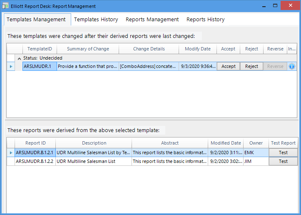Open the Templates History tab

pyautogui.click(x=96, y=20)
